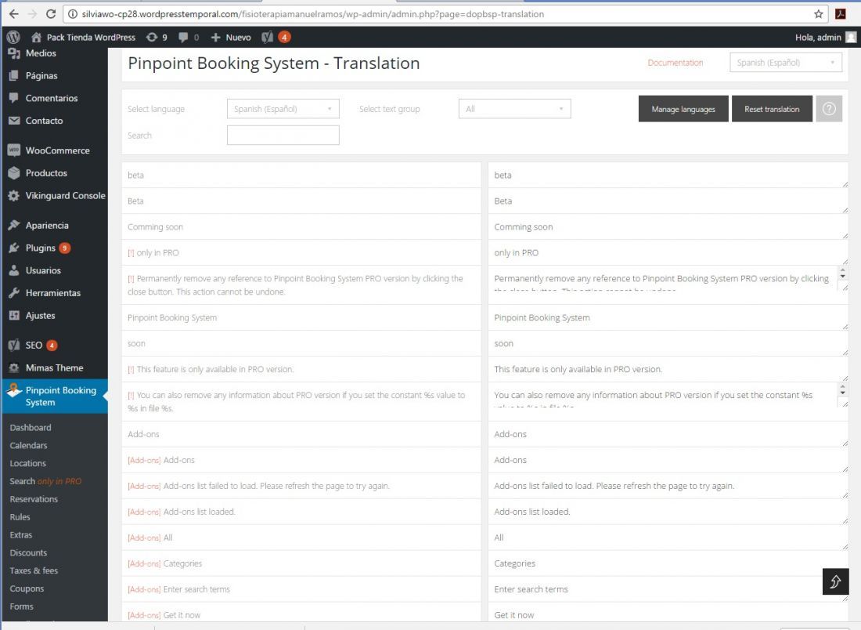Click scroll down arrow in 'Permanently remove' textarea

842,276
